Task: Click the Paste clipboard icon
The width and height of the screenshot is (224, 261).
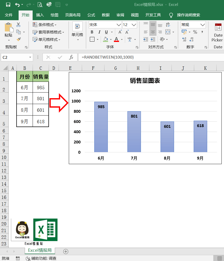Action: point(9,27)
